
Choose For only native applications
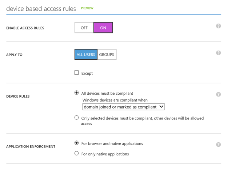(x=77, y=153)
